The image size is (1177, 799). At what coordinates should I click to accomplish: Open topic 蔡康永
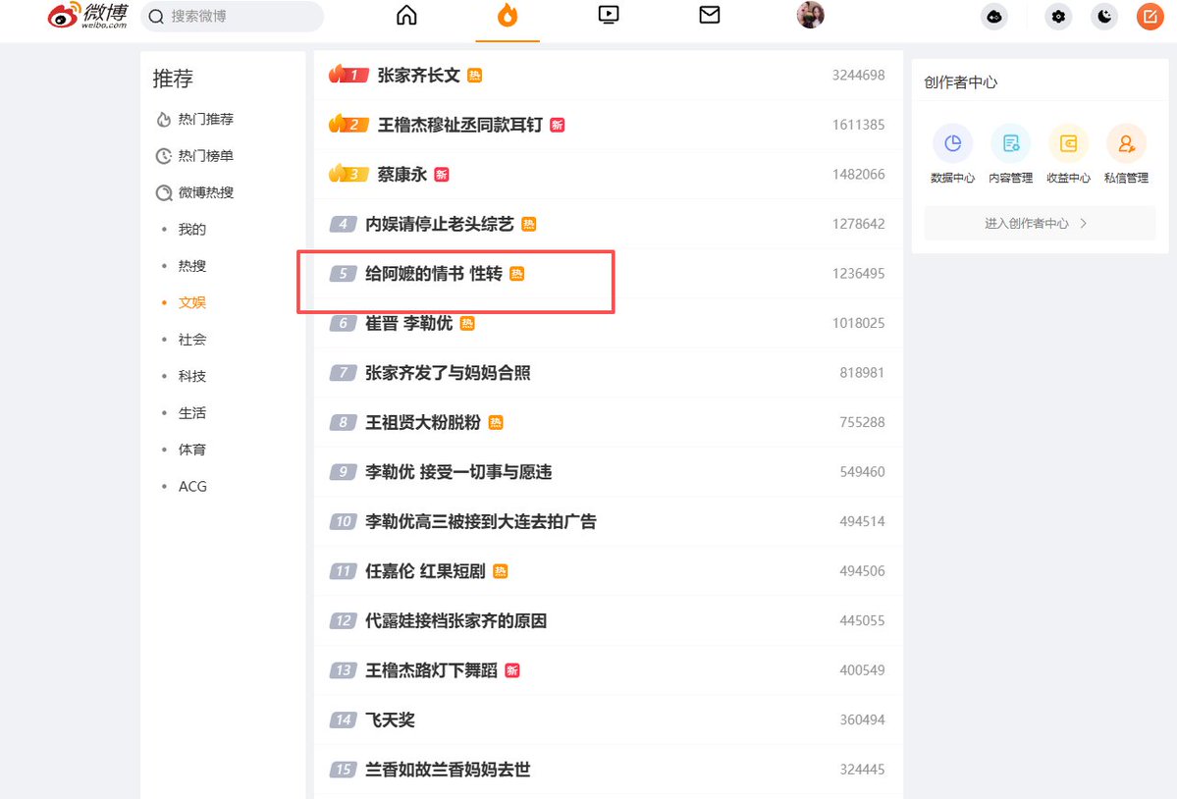[x=401, y=175]
